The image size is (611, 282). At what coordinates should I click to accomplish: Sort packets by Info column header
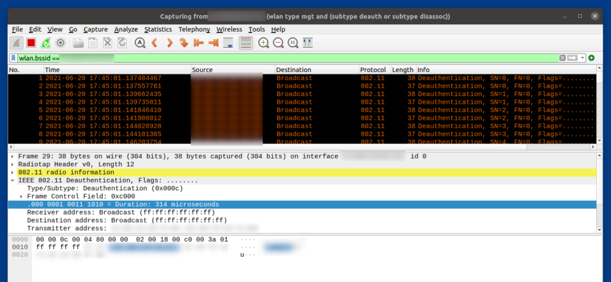click(x=506, y=70)
